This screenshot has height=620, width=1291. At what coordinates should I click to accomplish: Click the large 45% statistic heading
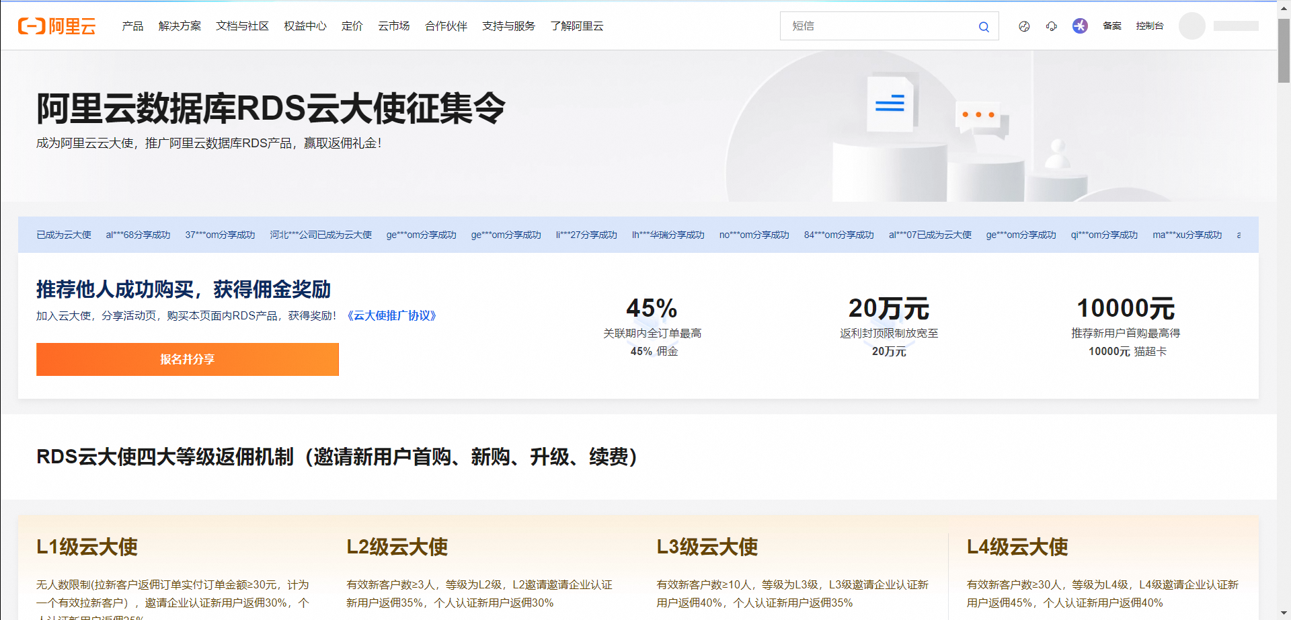click(652, 308)
